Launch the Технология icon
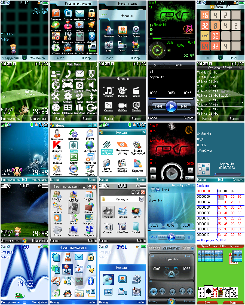Screen dimensions: 245x305 tap(79, 36)
